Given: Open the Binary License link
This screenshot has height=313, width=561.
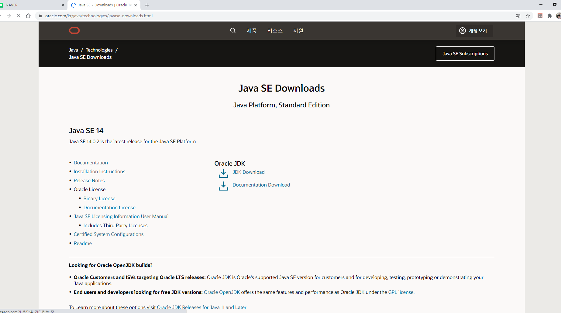Looking at the screenshot, I should tap(99, 199).
